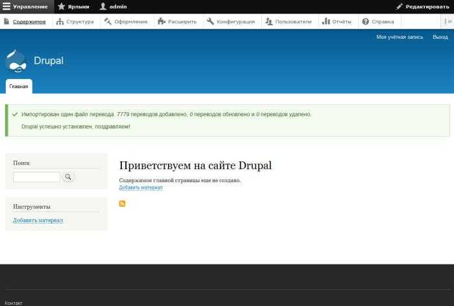Open Содержимое menu item
This screenshot has width=454, height=306.
point(29,21)
